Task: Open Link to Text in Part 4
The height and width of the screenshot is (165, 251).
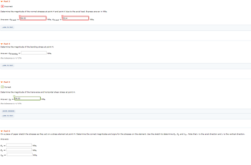Action: [8, 65]
